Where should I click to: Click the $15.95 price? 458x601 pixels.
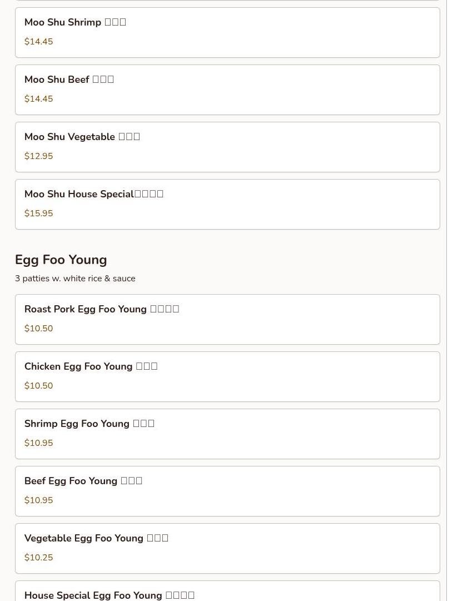pyautogui.click(x=38, y=213)
